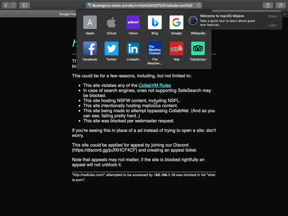Click "Take a quick tour" notification text

pyautogui.click(x=227, y=23)
